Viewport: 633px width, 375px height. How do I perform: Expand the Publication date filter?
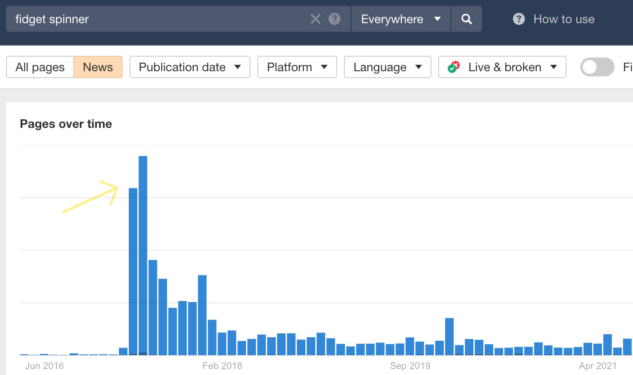189,67
